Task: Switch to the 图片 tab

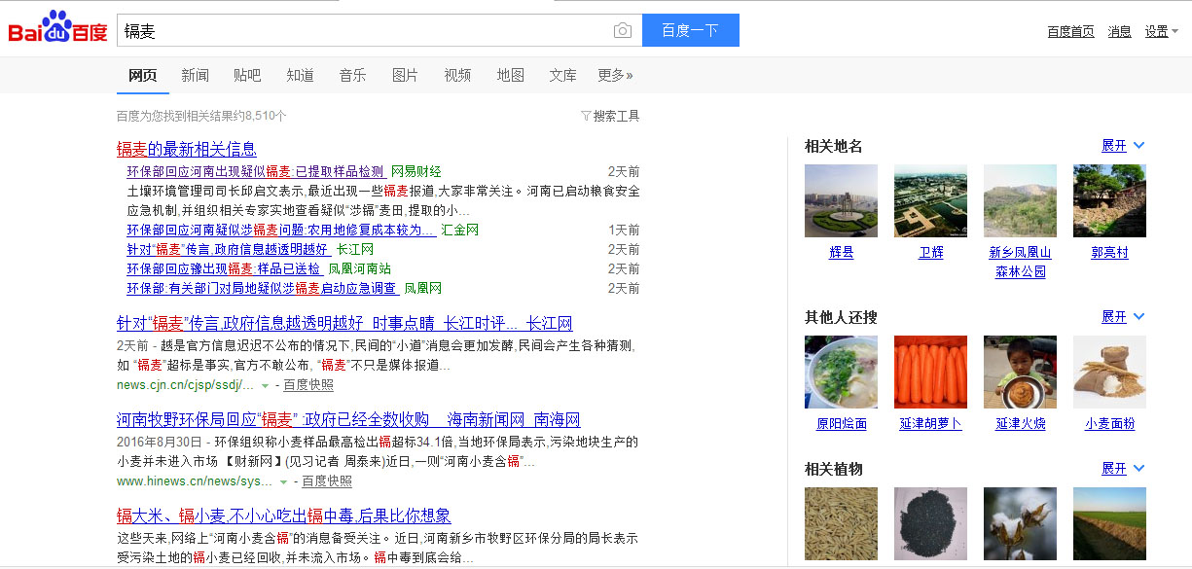Action: pyautogui.click(x=405, y=75)
